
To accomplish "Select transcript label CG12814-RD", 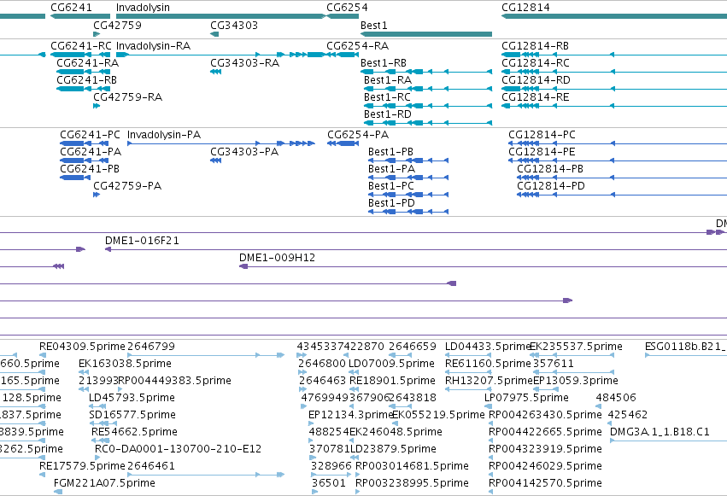I will [536, 80].
